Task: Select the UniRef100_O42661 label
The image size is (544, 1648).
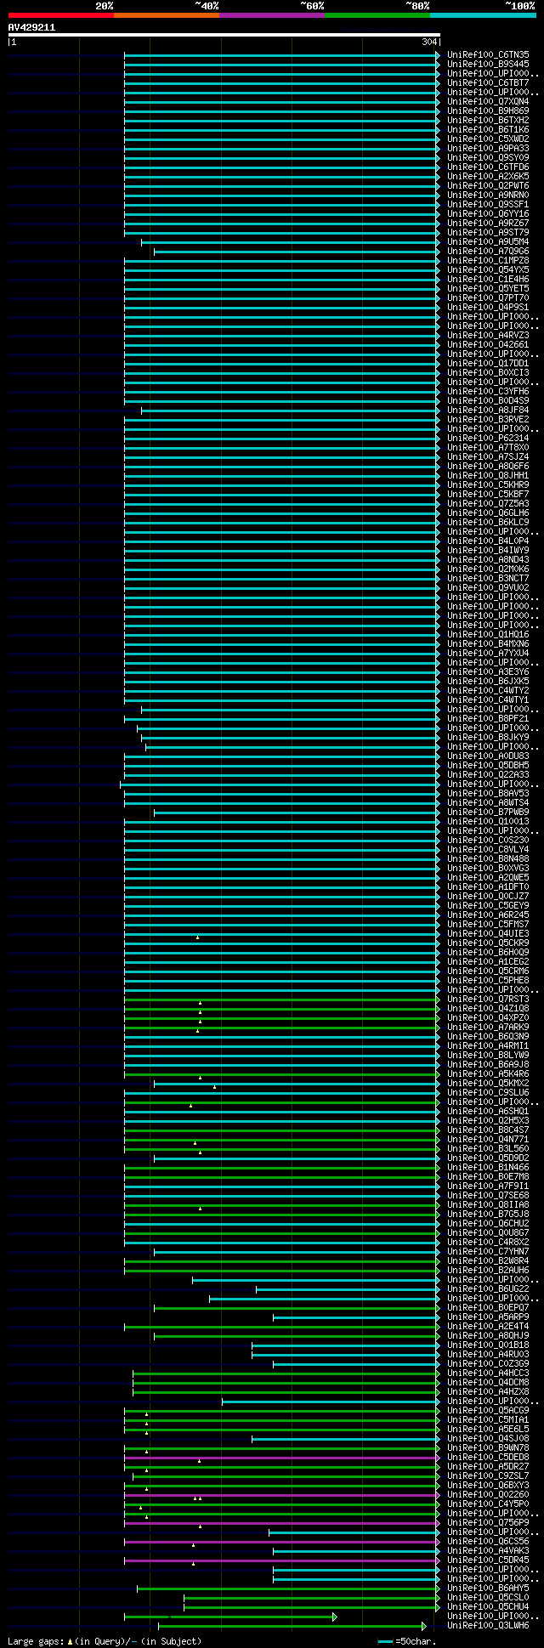Action: (x=488, y=344)
